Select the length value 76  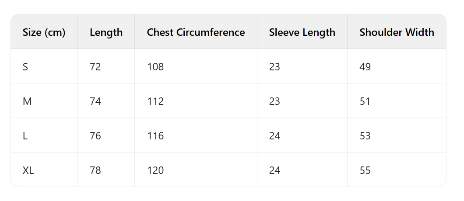[x=95, y=136]
